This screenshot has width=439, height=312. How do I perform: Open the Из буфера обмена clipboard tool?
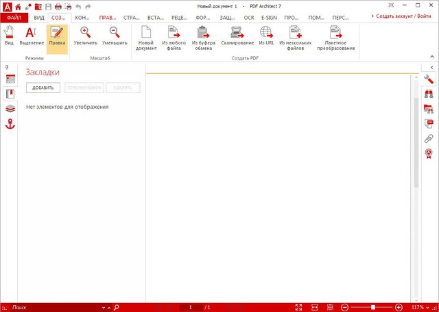click(203, 35)
